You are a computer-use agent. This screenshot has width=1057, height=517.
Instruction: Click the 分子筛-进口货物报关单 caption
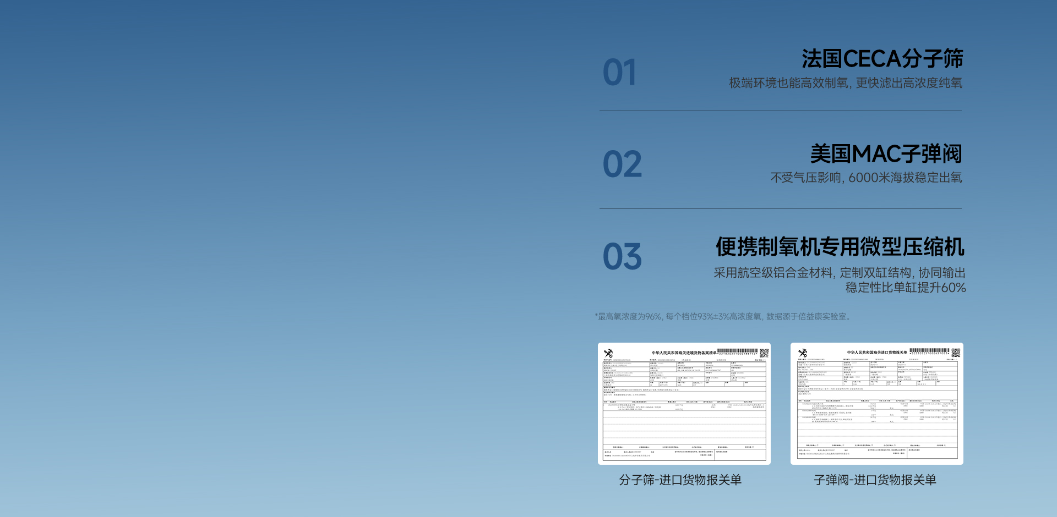click(x=680, y=480)
